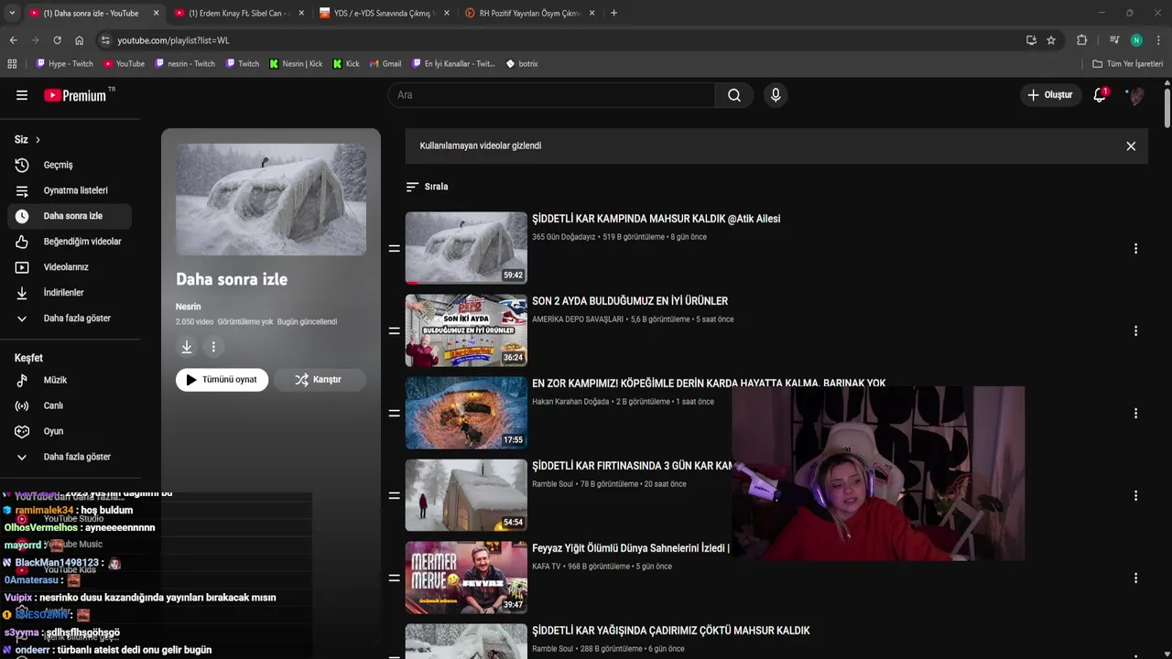Open Geçmiş history in sidebar
Image resolution: width=1172 pixels, height=659 pixels.
click(x=70, y=165)
